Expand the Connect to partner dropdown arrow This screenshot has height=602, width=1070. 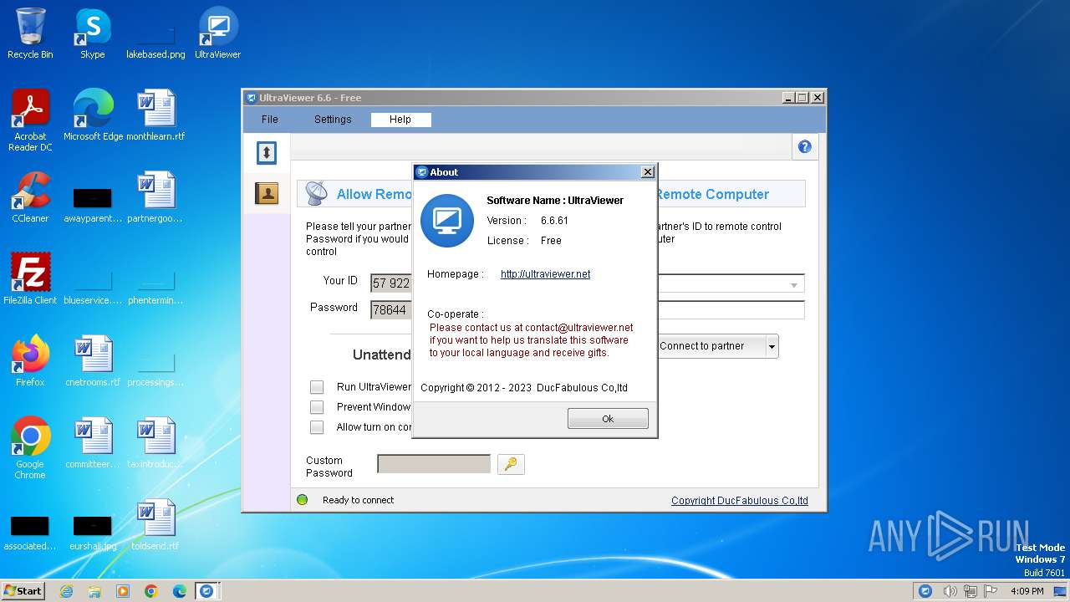tap(772, 346)
